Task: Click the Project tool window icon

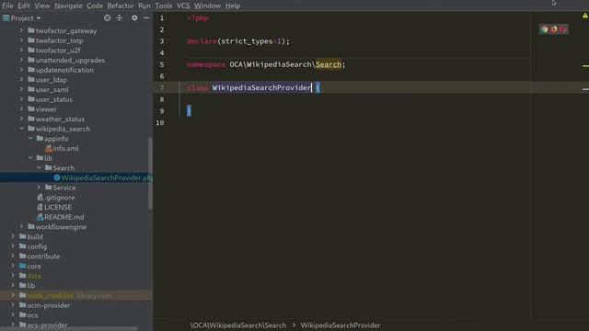Action: [6, 18]
